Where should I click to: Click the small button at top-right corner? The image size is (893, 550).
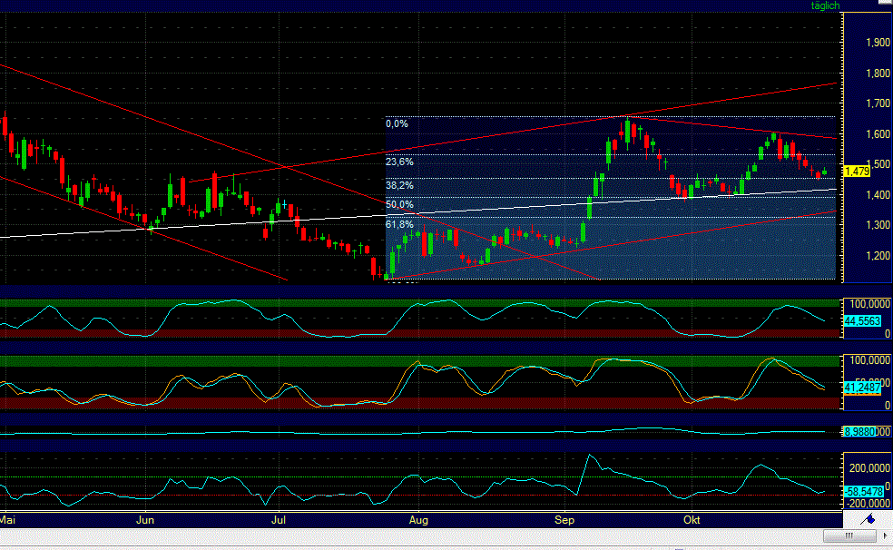tap(887, 4)
